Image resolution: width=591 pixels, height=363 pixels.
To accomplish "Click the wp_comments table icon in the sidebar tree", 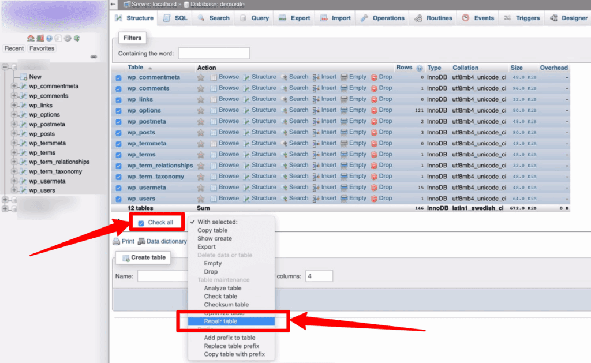I will coord(24,96).
